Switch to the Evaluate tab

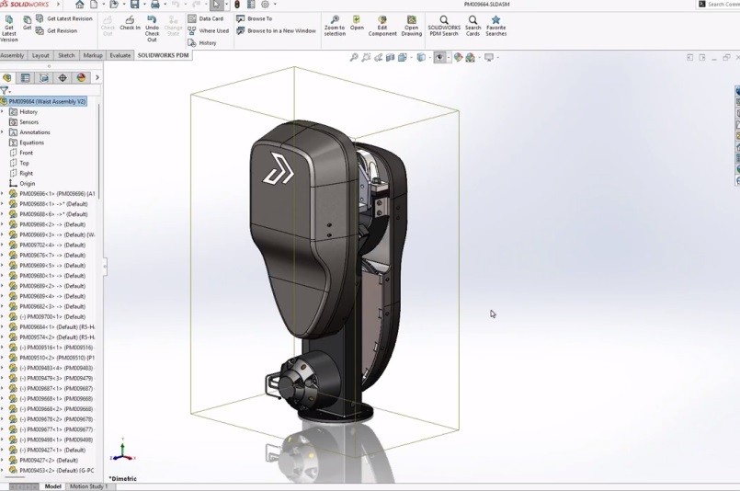coord(120,55)
